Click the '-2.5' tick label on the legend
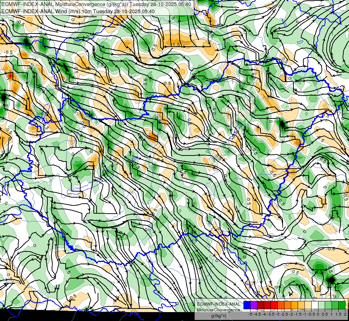Screen dimensions: 349x321 [284, 314]
